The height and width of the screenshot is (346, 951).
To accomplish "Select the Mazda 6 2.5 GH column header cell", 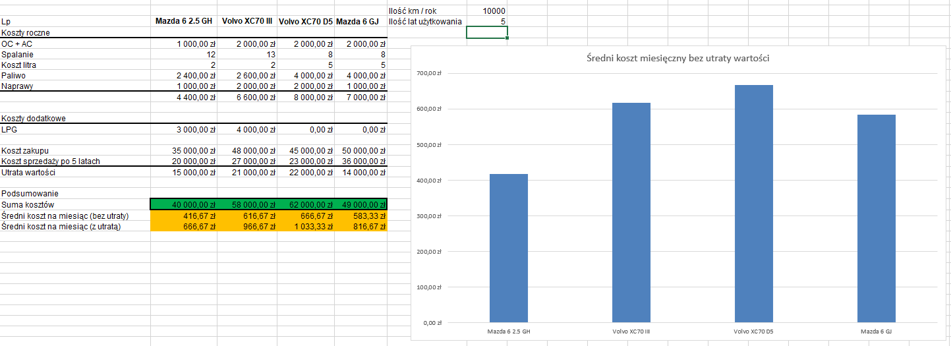I will [183, 21].
